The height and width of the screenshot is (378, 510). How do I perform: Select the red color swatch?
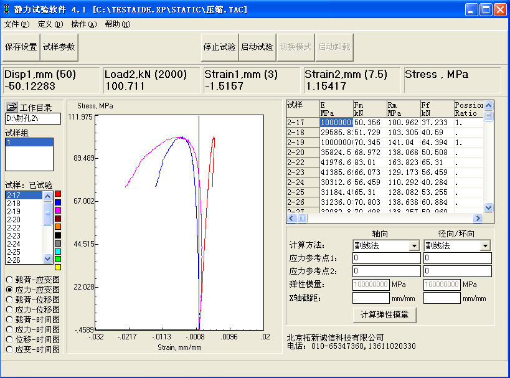(x=58, y=194)
